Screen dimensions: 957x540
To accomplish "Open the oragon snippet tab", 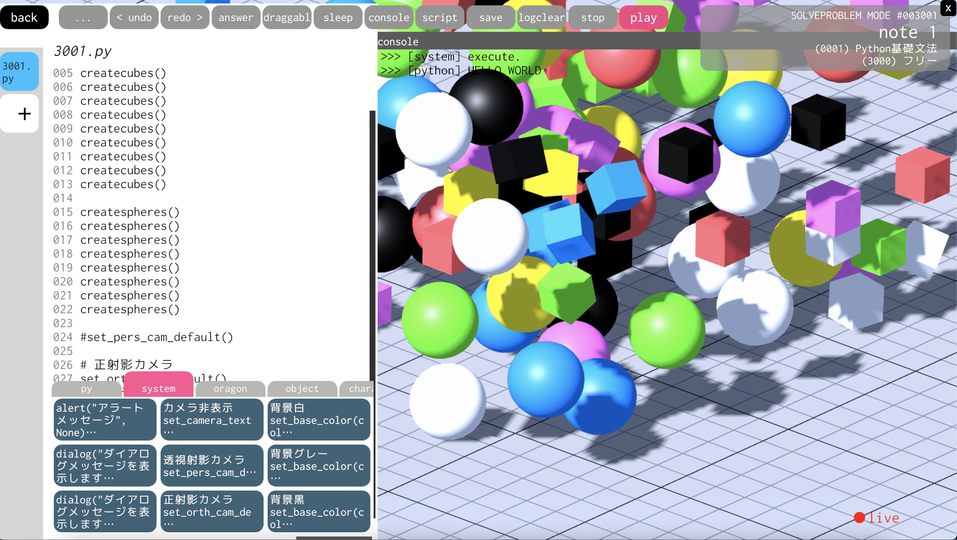I will click(230, 389).
